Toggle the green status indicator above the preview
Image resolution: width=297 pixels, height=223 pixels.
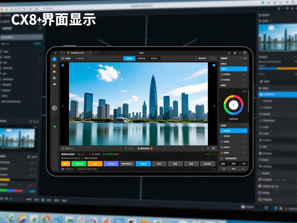click(196, 58)
